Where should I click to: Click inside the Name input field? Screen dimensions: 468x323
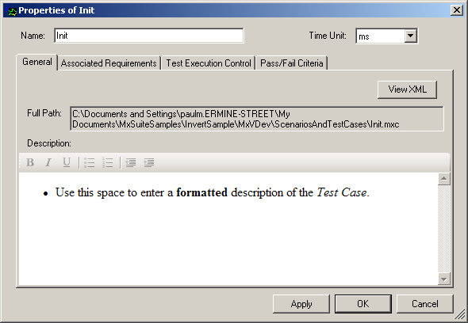click(149, 36)
